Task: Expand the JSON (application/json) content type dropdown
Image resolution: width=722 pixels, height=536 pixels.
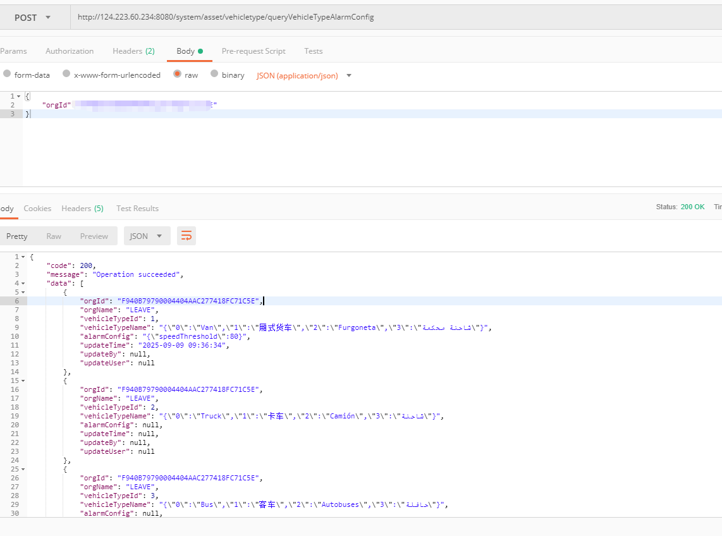Action: [x=304, y=75]
